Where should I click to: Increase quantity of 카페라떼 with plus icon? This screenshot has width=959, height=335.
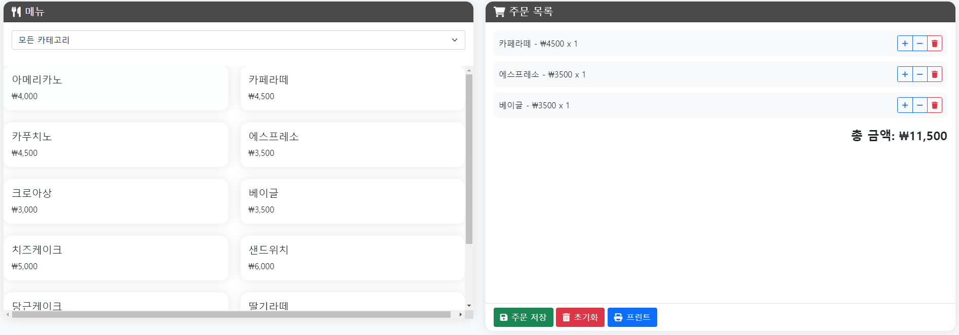tap(905, 44)
